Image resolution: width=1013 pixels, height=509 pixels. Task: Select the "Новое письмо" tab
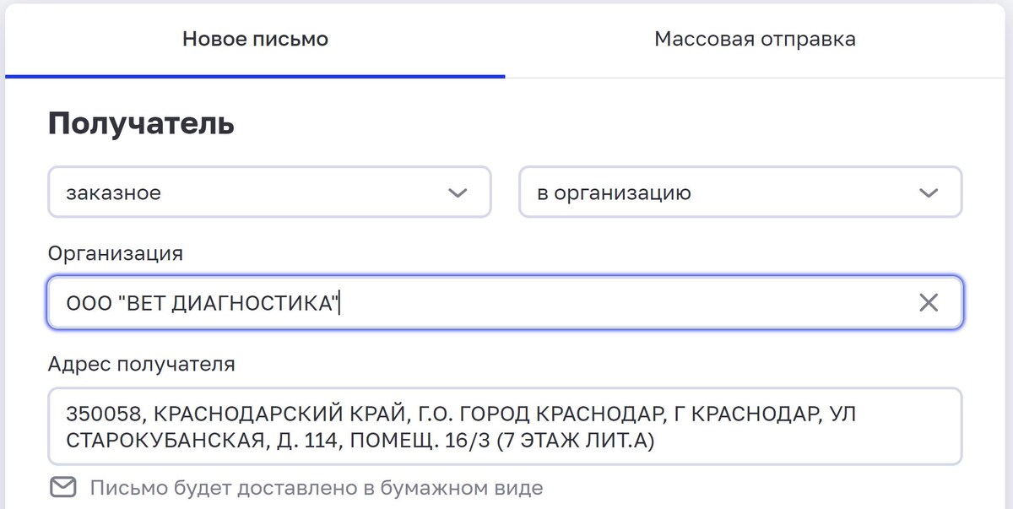tap(256, 38)
